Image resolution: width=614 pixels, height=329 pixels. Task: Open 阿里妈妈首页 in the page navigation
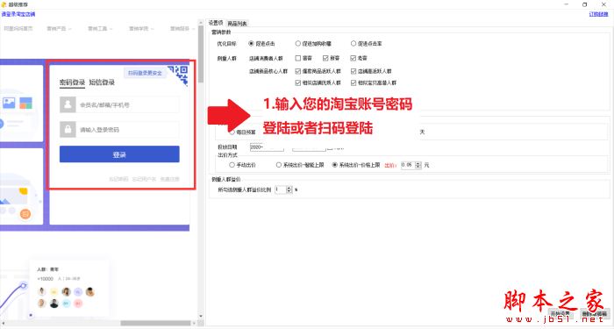click(18, 29)
